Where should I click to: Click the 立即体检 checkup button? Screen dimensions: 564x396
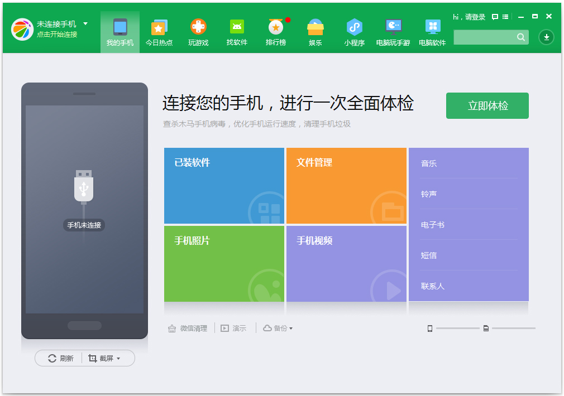pyautogui.click(x=487, y=105)
